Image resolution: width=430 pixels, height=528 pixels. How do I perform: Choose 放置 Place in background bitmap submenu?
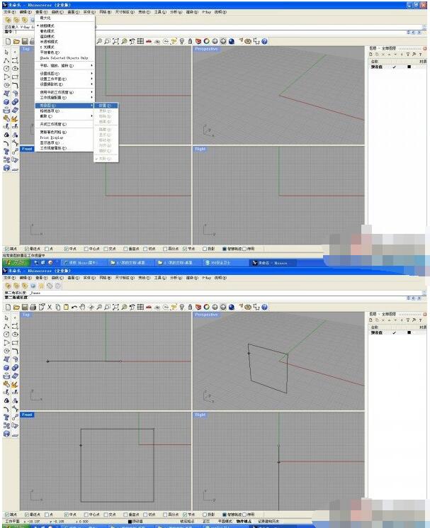[106, 106]
